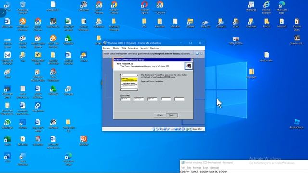Select the Avast Secure Browser shortcut

click(x=38, y=41)
